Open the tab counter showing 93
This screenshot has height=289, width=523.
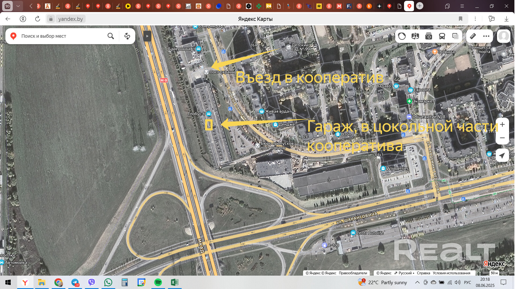click(8, 6)
